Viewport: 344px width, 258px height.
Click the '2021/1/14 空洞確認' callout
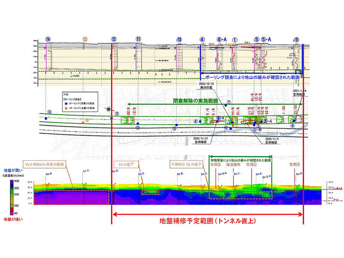pos(301,93)
